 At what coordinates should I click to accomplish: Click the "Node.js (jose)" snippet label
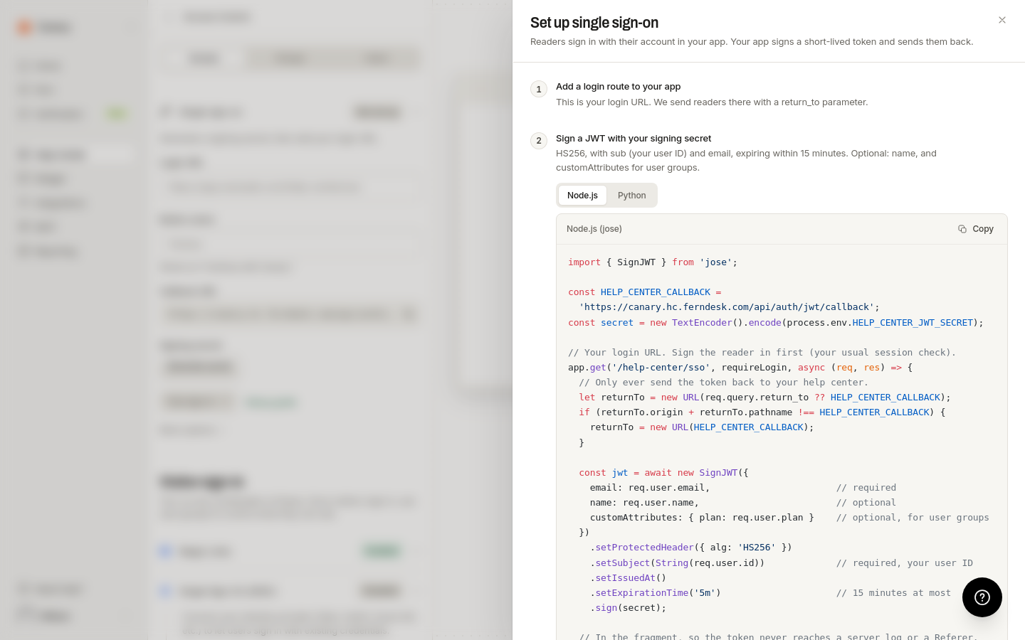tap(594, 229)
